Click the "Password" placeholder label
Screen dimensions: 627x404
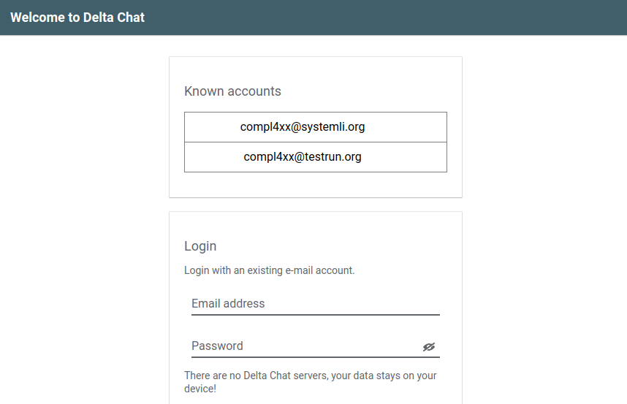(217, 346)
